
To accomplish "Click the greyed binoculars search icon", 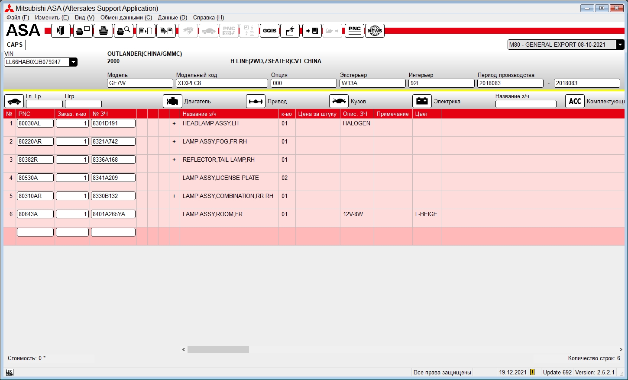I will pos(188,31).
